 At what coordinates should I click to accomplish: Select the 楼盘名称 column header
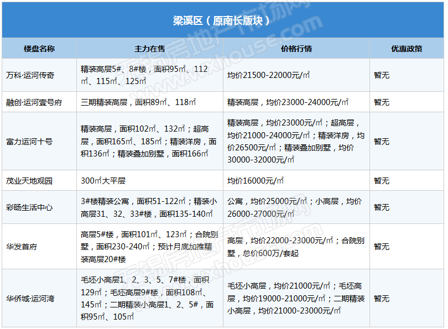click(x=39, y=49)
